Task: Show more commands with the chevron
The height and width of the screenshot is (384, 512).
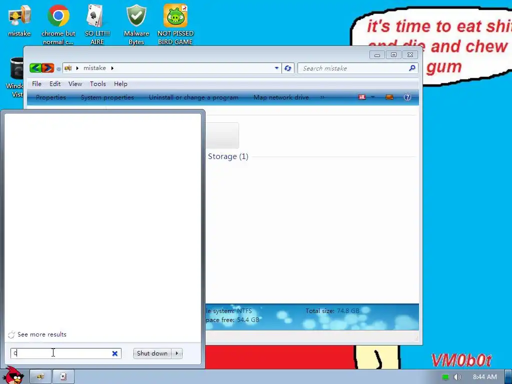Action: 322,97
